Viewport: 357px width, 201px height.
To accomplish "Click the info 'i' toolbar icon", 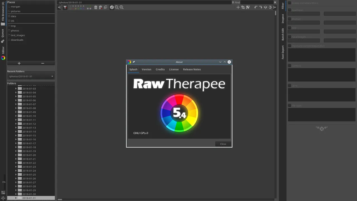I will 112,8.
